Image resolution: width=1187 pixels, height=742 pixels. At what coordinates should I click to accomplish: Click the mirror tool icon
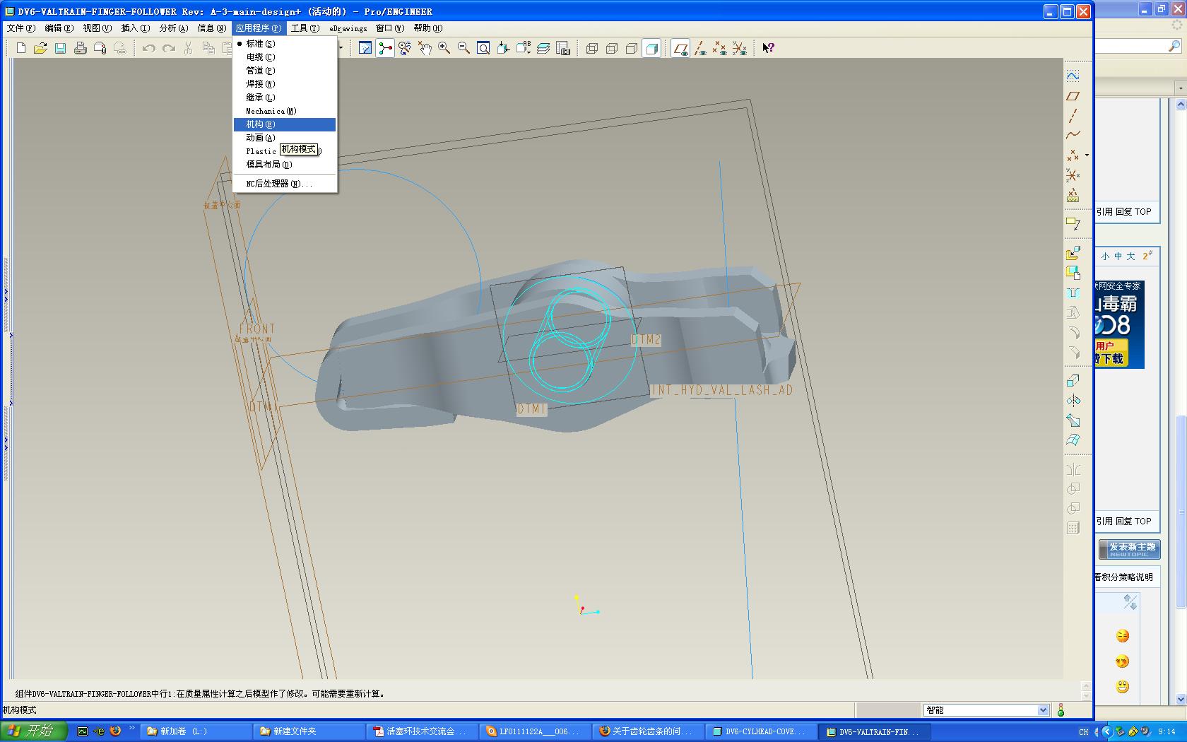(1073, 470)
